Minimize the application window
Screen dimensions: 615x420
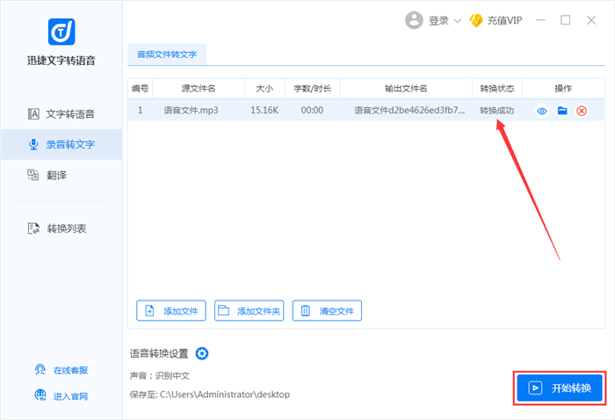tap(541, 20)
